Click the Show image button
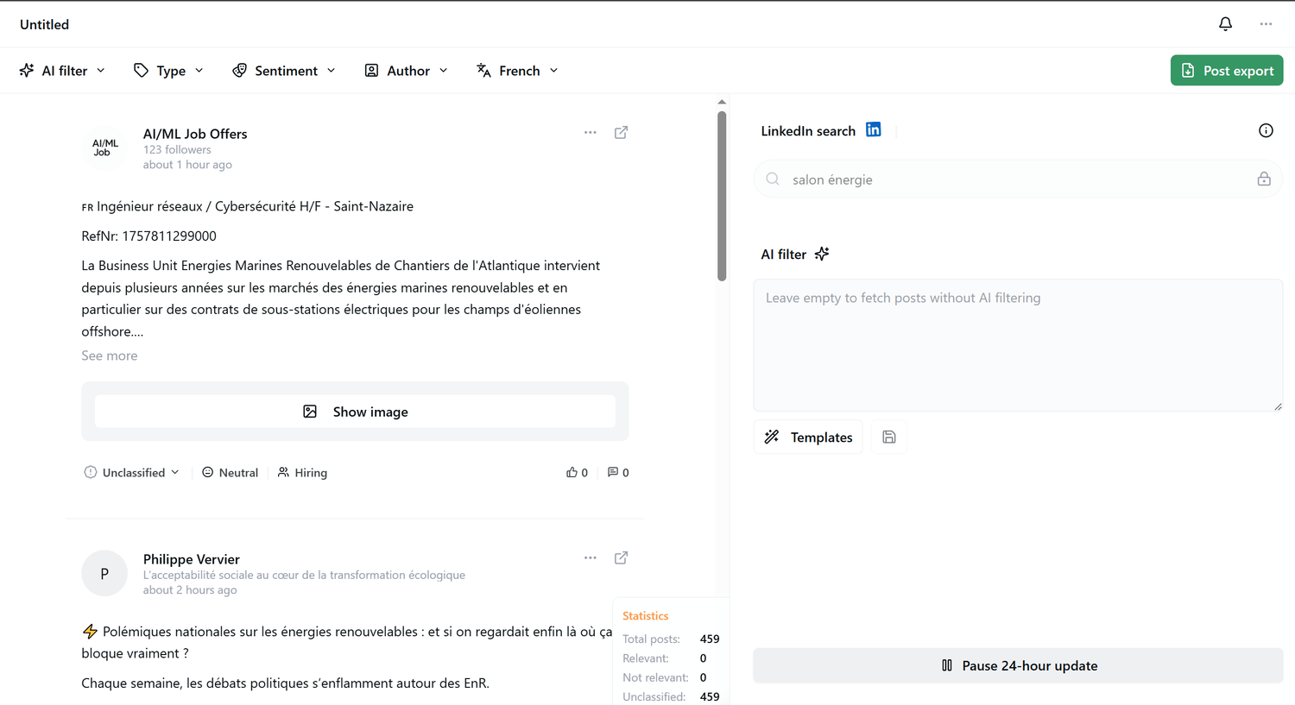The width and height of the screenshot is (1295, 705). pos(355,412)
